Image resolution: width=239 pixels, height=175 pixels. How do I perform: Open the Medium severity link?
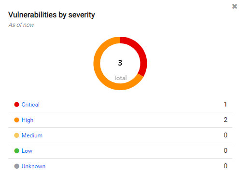coord(32,135)
